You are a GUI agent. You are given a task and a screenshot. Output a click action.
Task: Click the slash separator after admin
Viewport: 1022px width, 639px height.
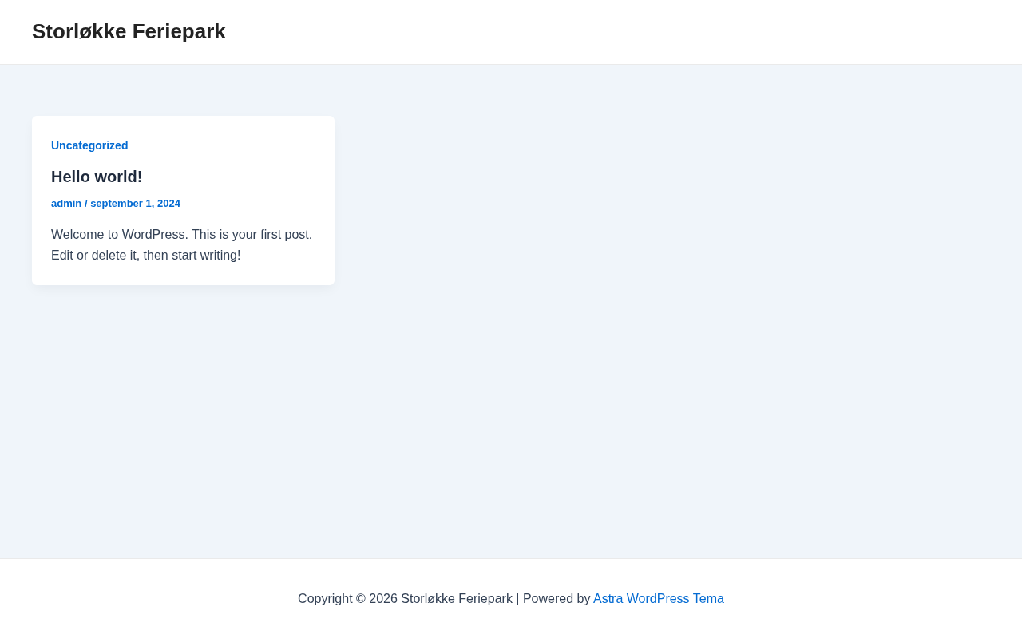(x=86, y=204)
